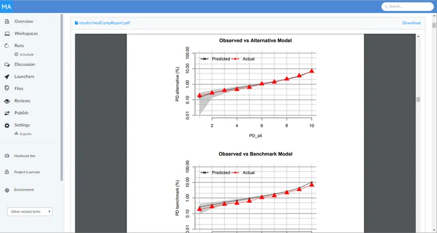The height and width of the screenshot is (233, 437).
Task: Click the PDF viewer scrollbar thumb
Action: (418, 100)
